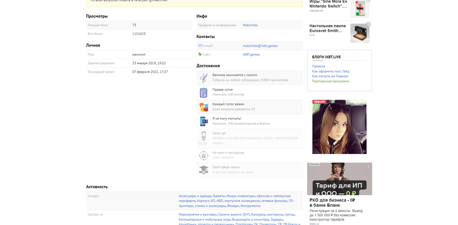
Task: Click the medal icon for 'Level up!'
Action: [x=204, y=136]
